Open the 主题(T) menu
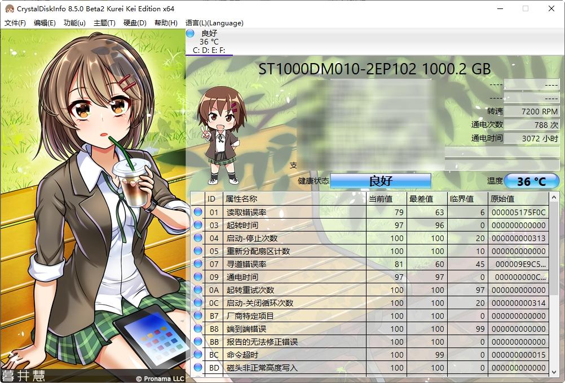The width and height of the screenshot is (565, 383). coord(104,23)
